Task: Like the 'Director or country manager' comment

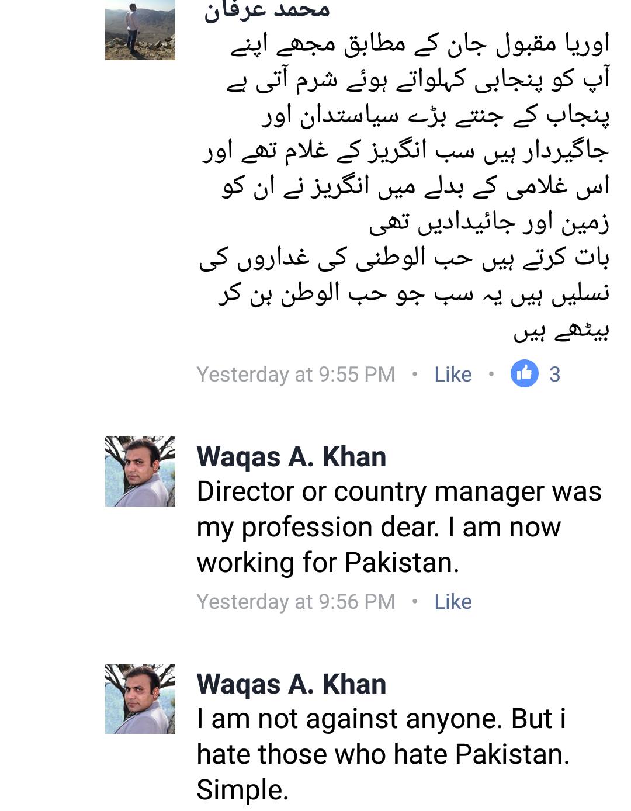Action: (x=453, y=602)
